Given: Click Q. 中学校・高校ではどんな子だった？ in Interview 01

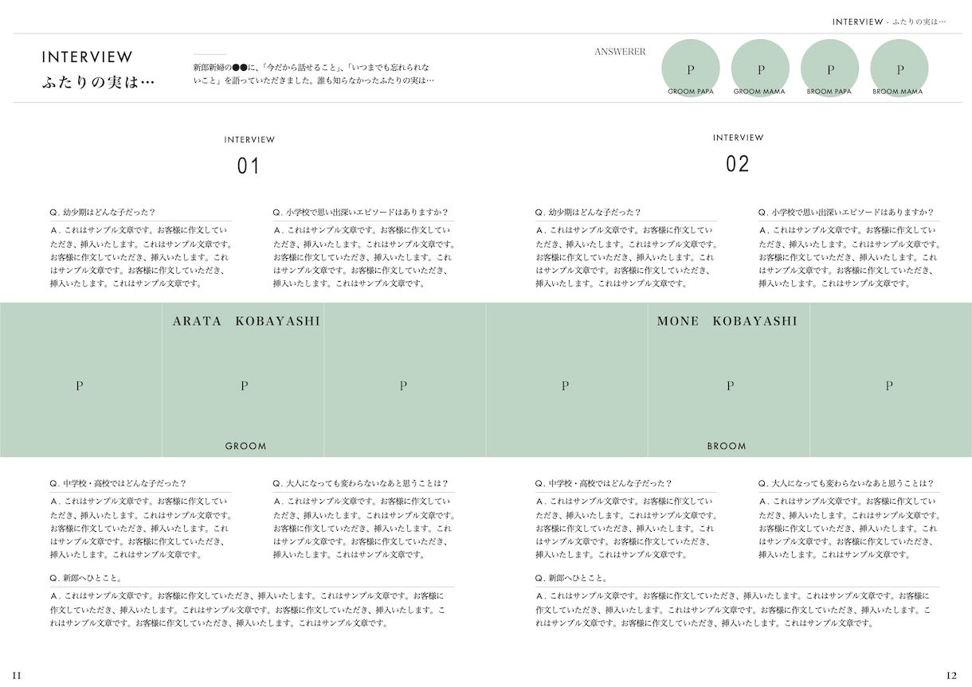Looking at the screenshot, I should 118,483.
